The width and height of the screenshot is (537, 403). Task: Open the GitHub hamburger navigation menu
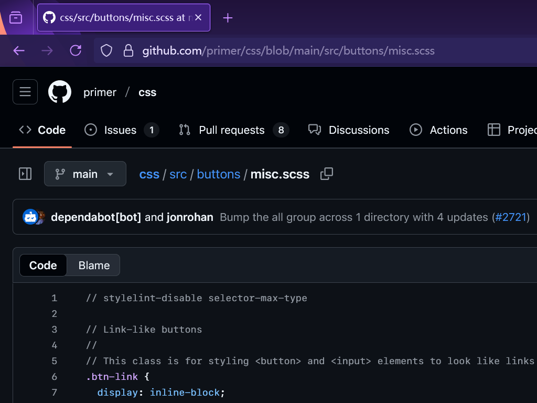coord(25,92)
